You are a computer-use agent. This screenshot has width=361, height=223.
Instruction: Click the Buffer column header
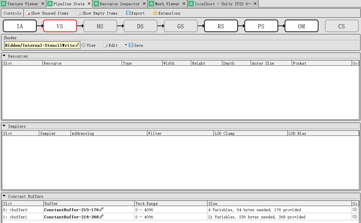point(89,203)
